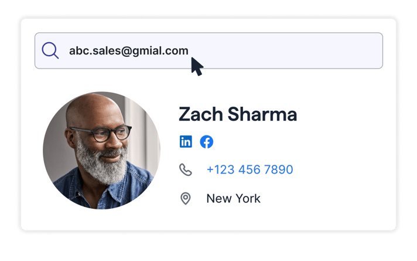This screenshot has height=261, width=417.
Task: Select the Zach Sharma name heading
Action: [x=238, y=114]
